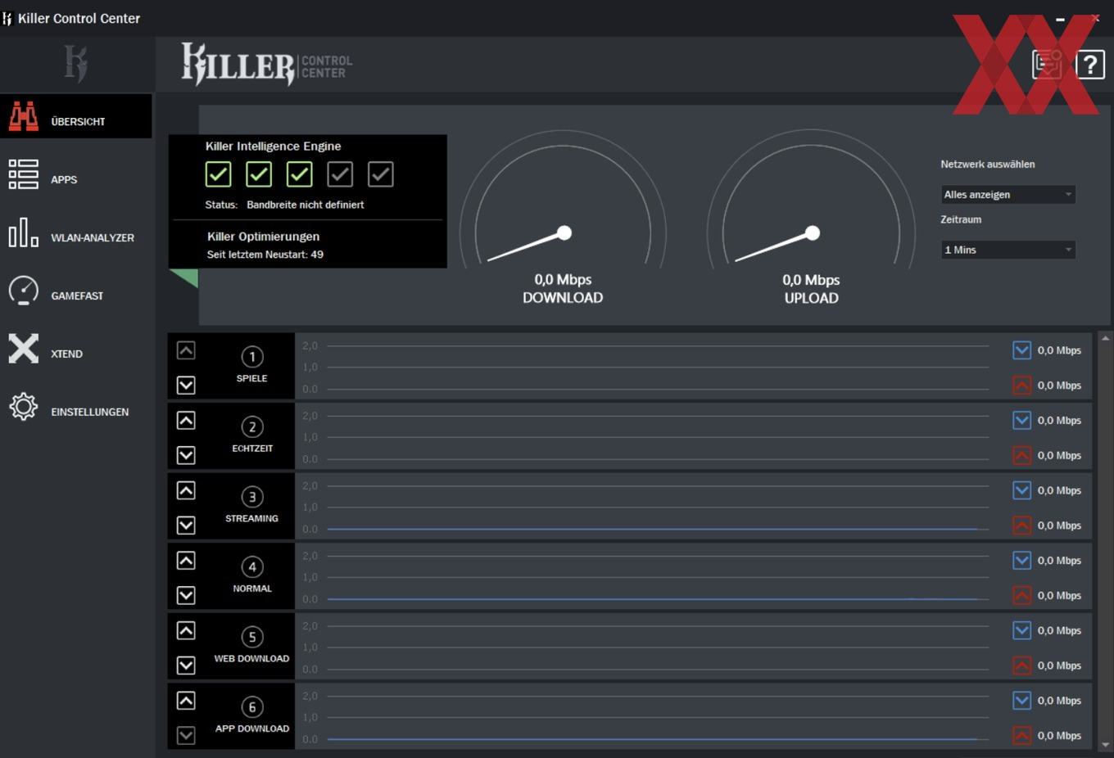Click the Echtzeit category circle 2
This screenshot has width=1114, height=758.
(x=252, y=426)
